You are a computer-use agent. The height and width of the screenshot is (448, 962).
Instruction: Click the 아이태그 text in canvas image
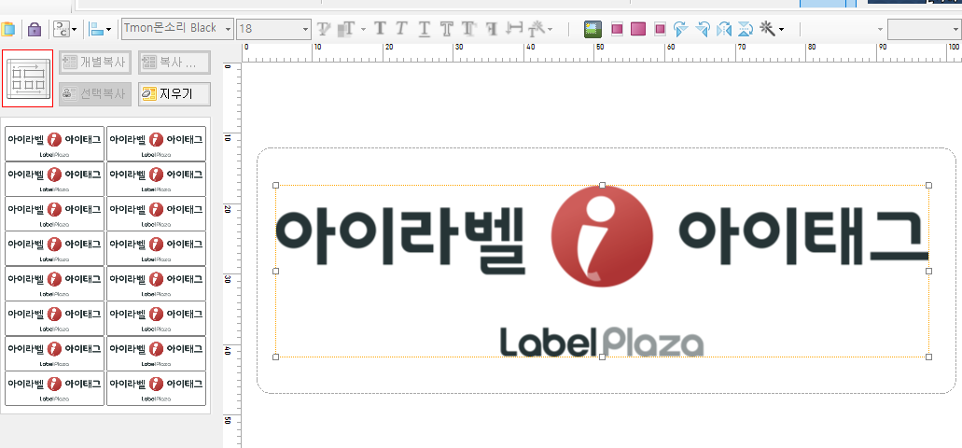click(x=803, y=235)
